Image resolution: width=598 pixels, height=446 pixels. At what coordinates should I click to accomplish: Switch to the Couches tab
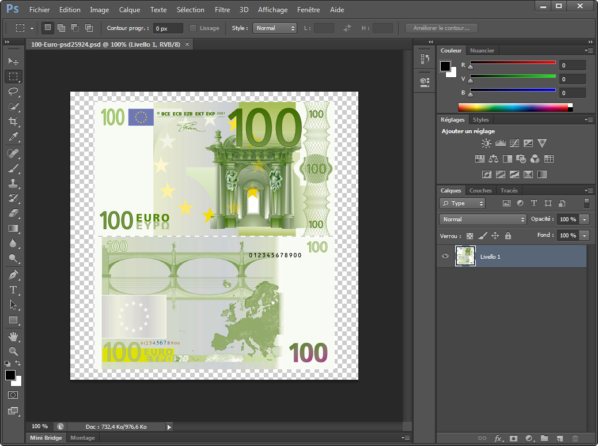480,190
